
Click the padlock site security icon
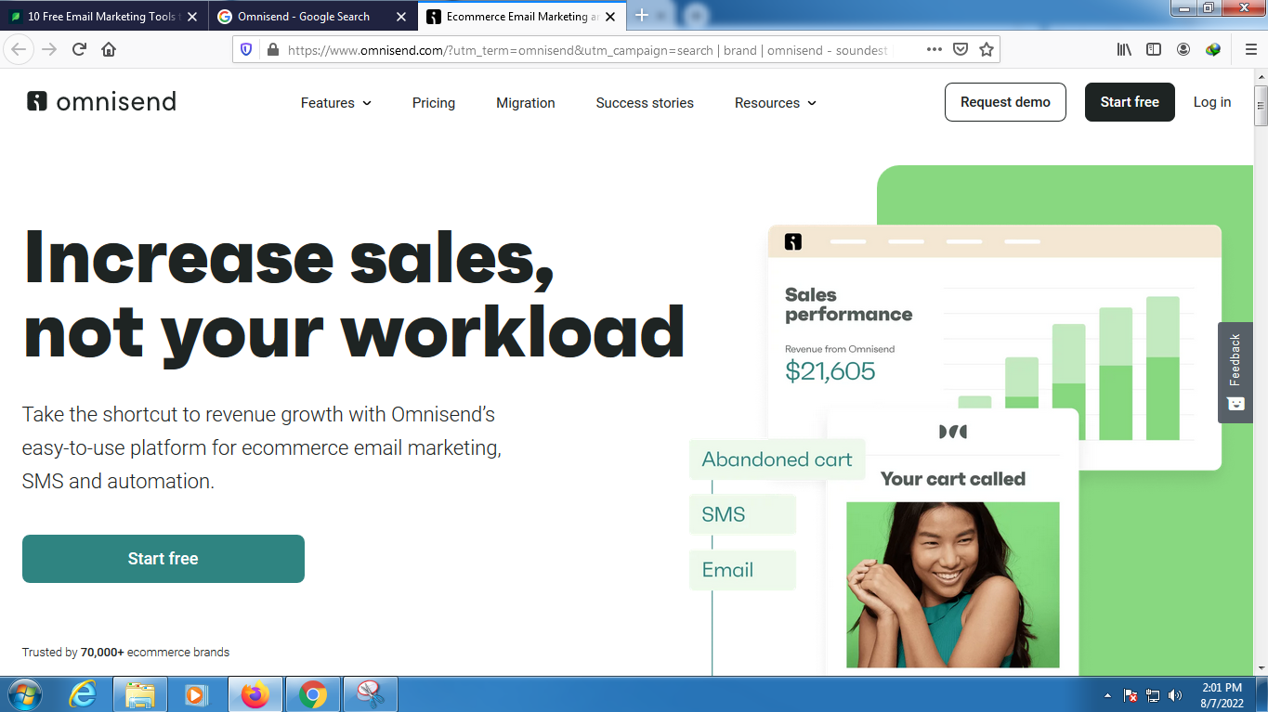point(272,50)
